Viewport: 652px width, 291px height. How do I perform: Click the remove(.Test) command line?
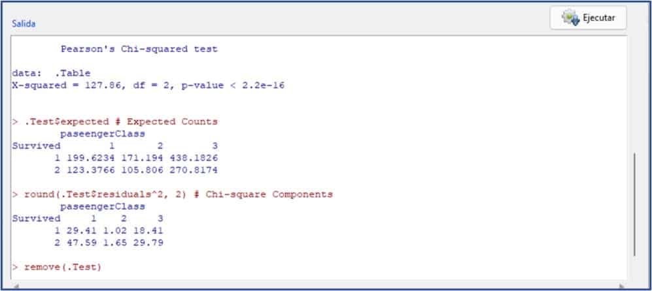[x=63, y=268]
